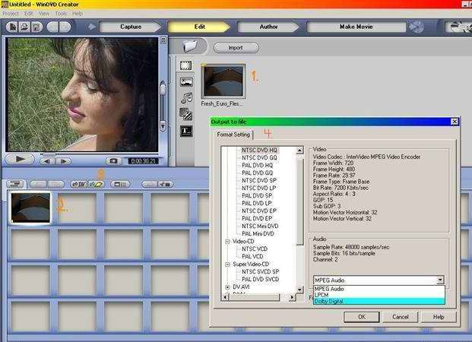472x342 pixels.
Task: Click the format tree's scroll down arrow
Action: click(x=299, y=290)
